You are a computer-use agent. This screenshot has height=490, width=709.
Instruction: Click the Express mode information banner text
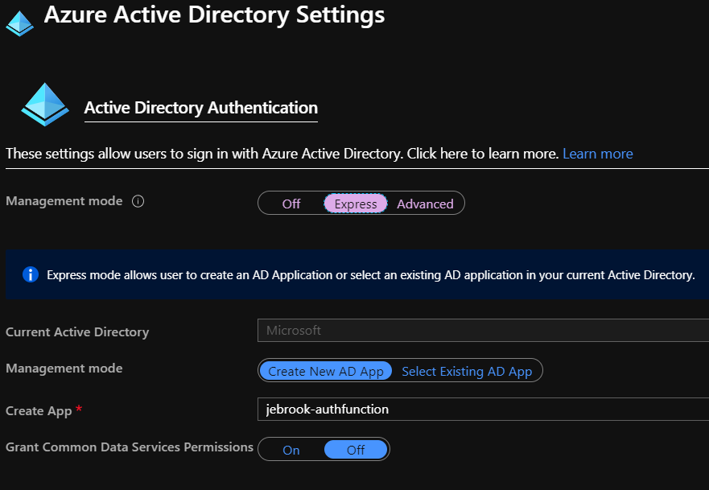click(370, 275)
